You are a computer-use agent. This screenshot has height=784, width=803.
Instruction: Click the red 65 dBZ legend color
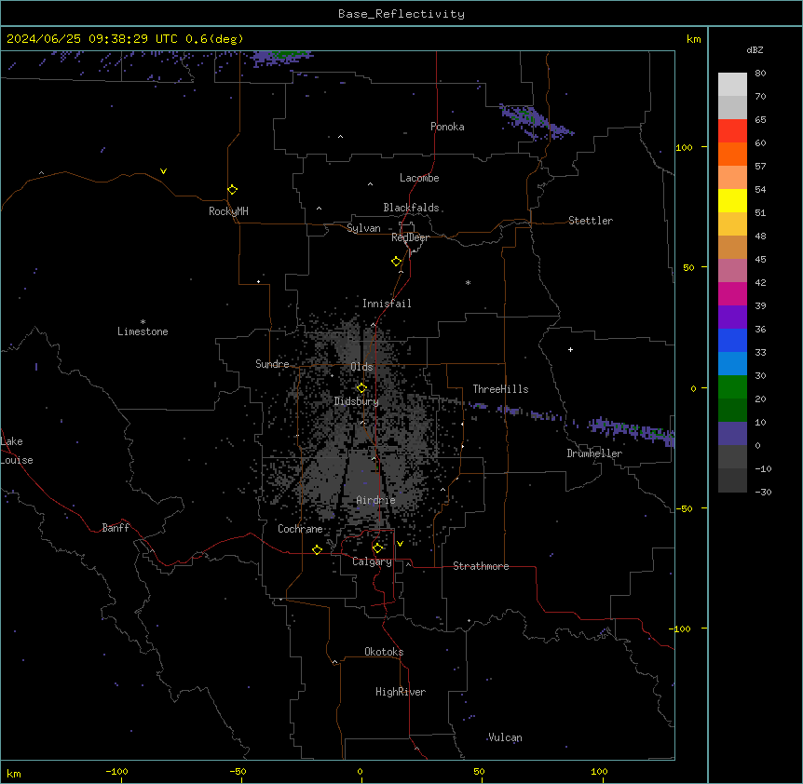tap(732, 131)
